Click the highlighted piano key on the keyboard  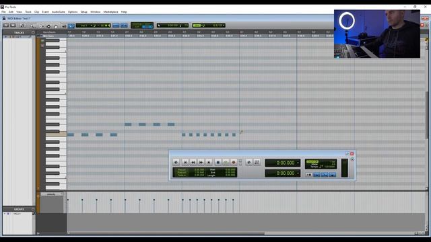57,134
